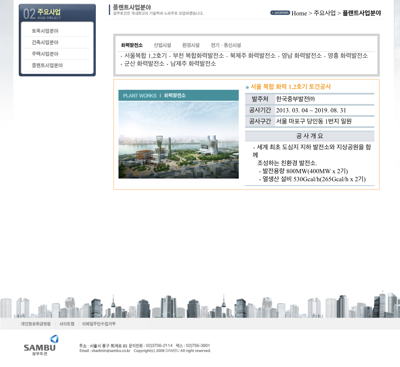
Task: Open 건축사업분야 in sidebar menu
Action: coord(45,42)
